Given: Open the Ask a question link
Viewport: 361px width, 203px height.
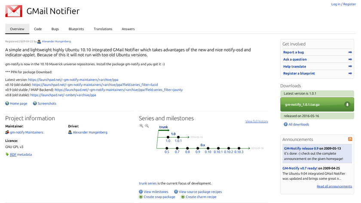Looking at the screenshot, I should coord(295,59).
